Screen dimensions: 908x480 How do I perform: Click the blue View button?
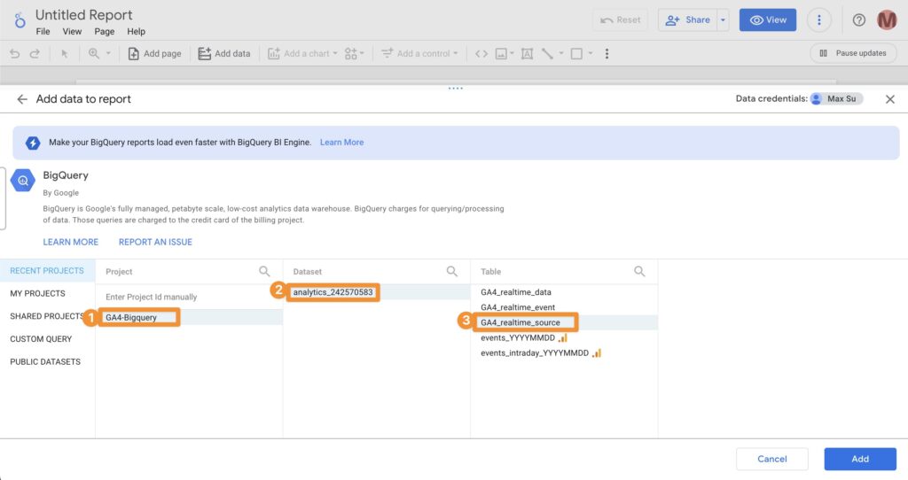pos(768,20)
